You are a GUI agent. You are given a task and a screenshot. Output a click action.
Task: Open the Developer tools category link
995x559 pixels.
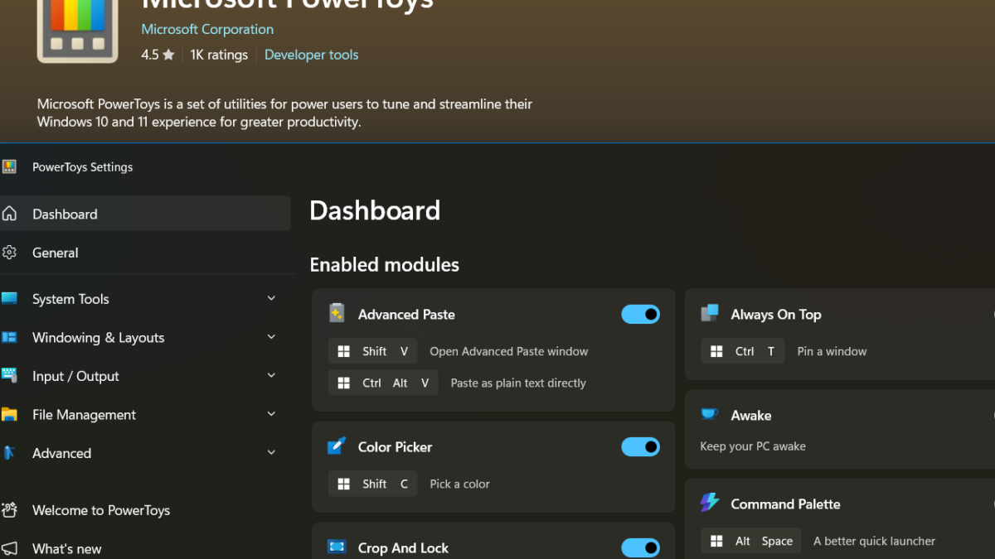pyautogui.click(x=312, y=55)
